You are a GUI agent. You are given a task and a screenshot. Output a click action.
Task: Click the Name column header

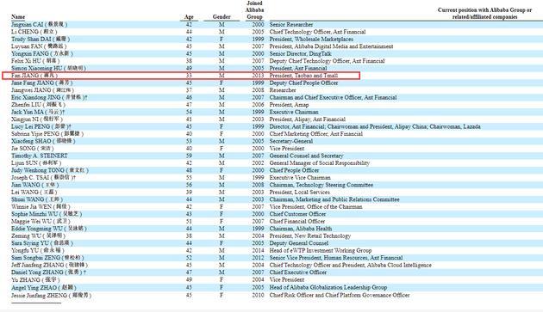click(x=18, y=16)
